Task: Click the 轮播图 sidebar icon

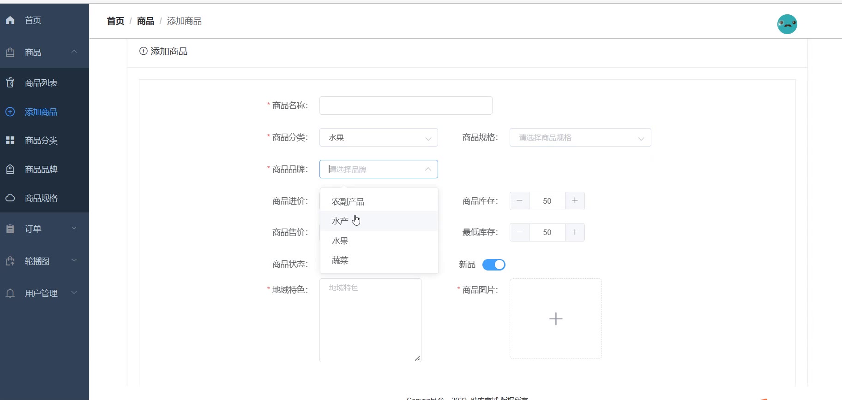Action: coord(10,261)
